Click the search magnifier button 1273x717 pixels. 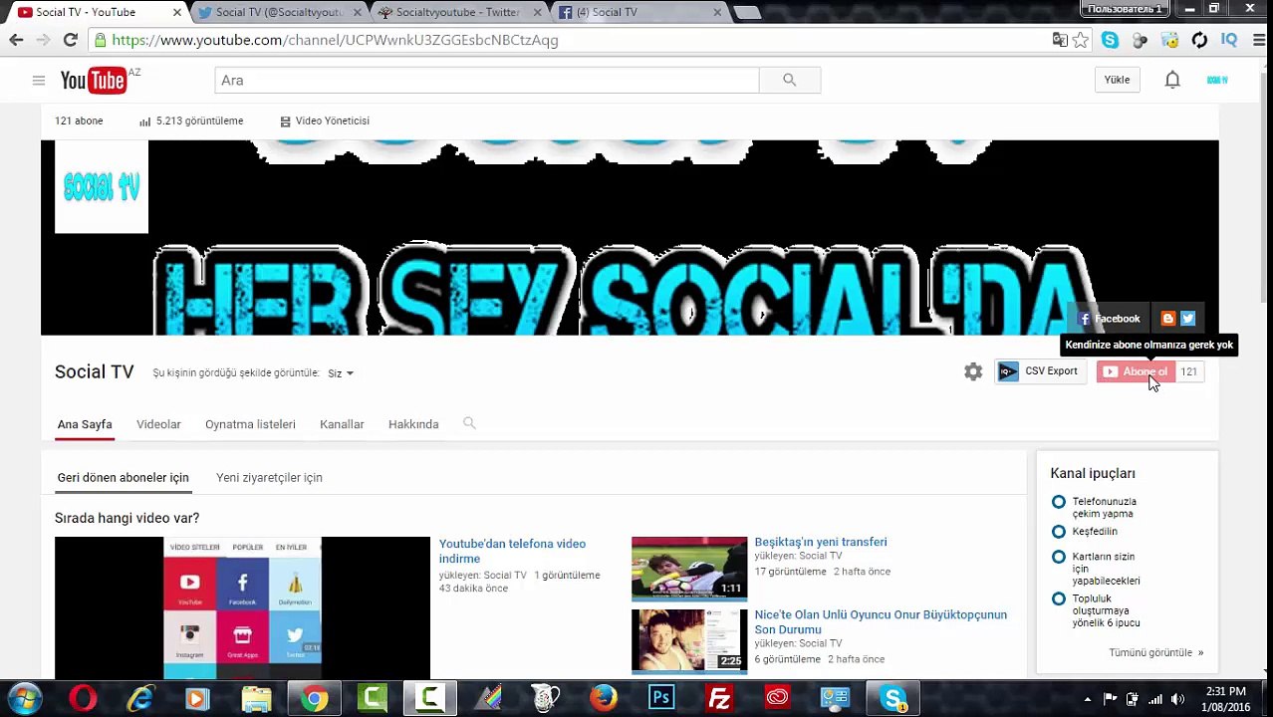pyautogui.click(x=790, y=81)
